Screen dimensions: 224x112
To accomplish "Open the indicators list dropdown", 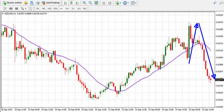I will point(118,3).
